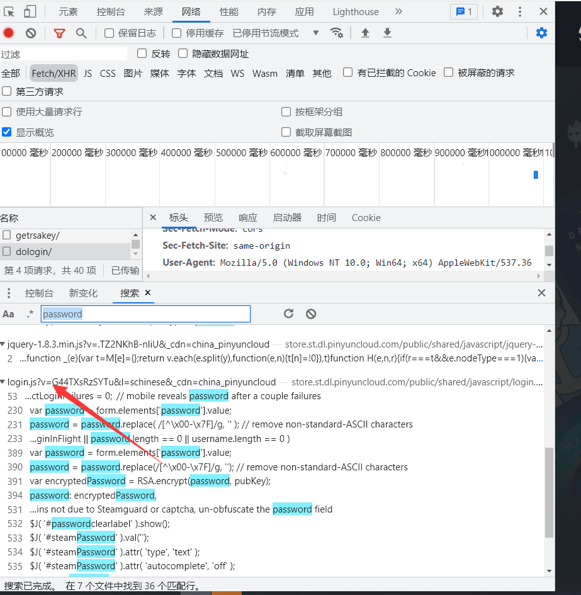Open the 响应 tab of the request
581x595 pixels.
[x=248, y=218]
